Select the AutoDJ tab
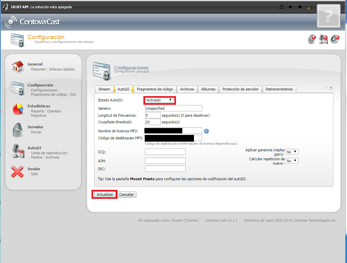Screen dimensions: 347x263 123,89
